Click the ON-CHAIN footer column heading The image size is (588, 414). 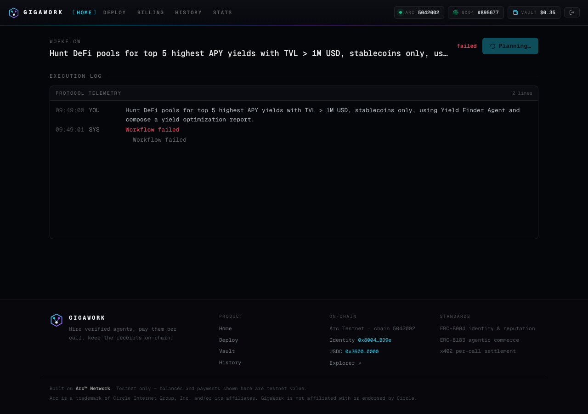click(x=343, y=316)
